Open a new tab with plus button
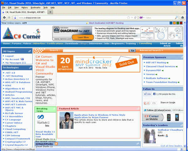The width and height of the screenshot is (188, 151). tap(50, 12)
